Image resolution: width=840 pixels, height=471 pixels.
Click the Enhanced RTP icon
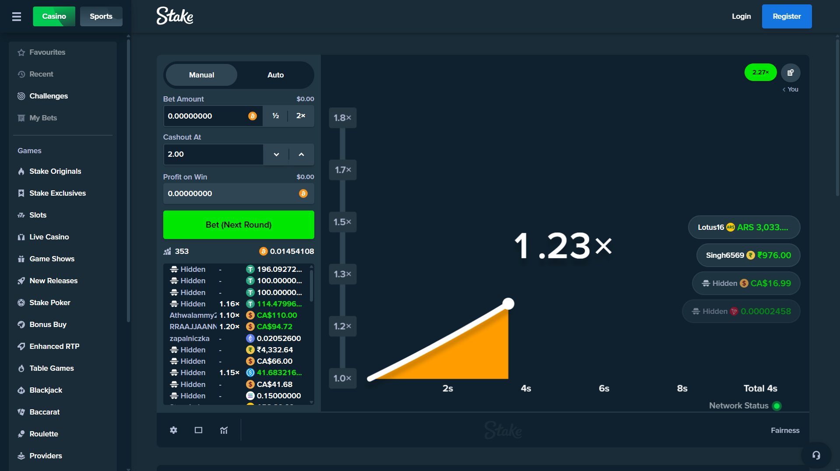(21, 347)
